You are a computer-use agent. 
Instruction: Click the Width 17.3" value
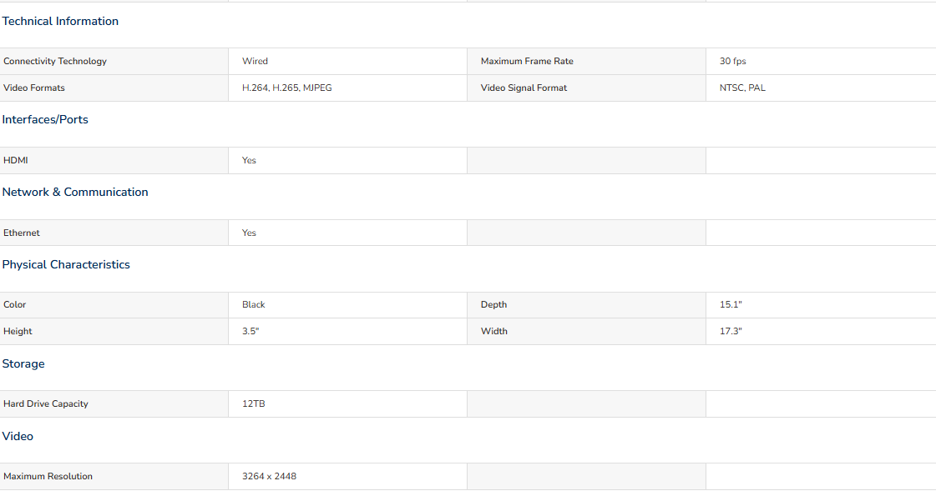coord(731,332)
